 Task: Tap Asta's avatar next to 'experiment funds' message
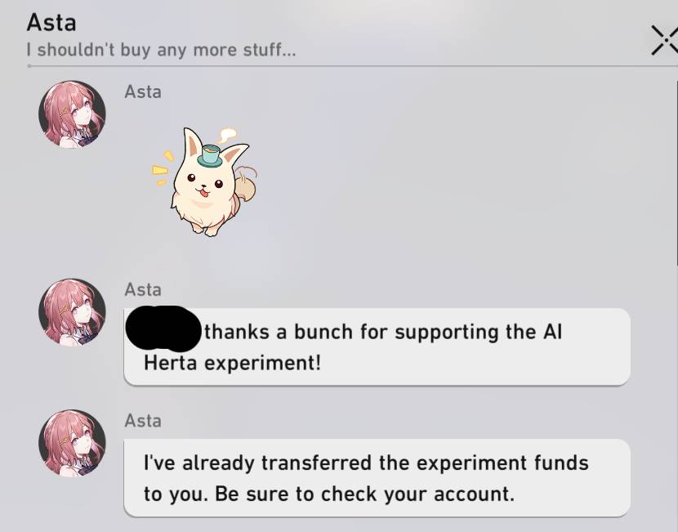[72, 443]
